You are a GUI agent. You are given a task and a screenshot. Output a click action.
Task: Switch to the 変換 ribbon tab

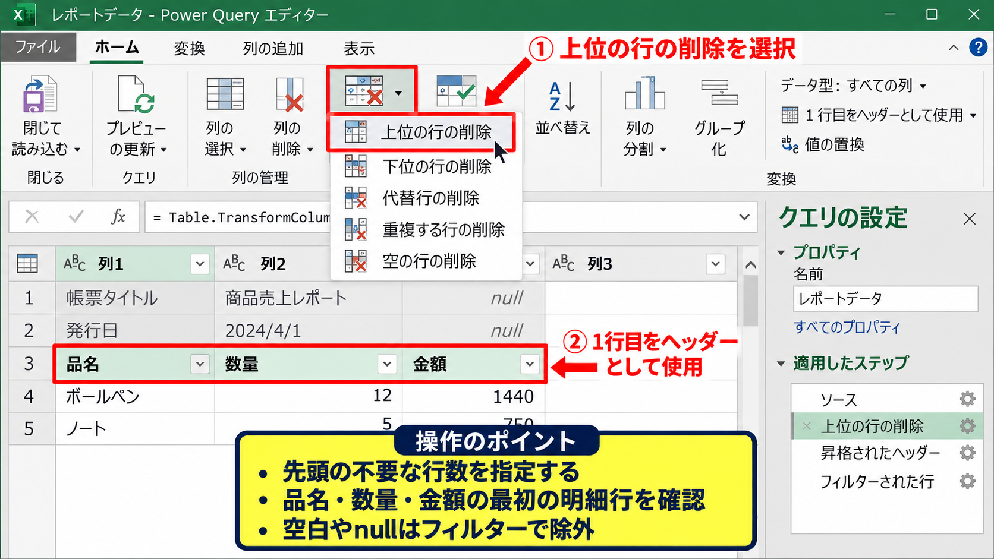(189, 49)
